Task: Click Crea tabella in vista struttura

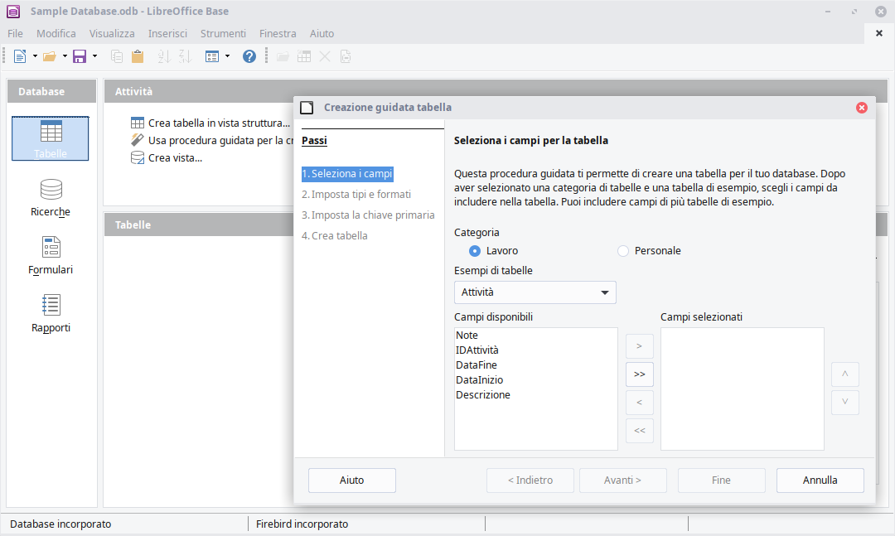Action: click(x=218, y=123)
